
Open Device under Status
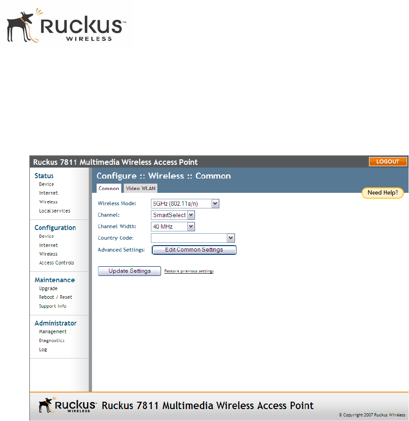tap(46, 184)
